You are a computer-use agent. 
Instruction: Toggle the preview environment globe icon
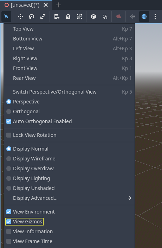coord(144,17)
